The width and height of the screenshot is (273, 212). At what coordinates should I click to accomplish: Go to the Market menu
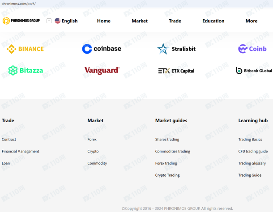[x=140, y=21]
